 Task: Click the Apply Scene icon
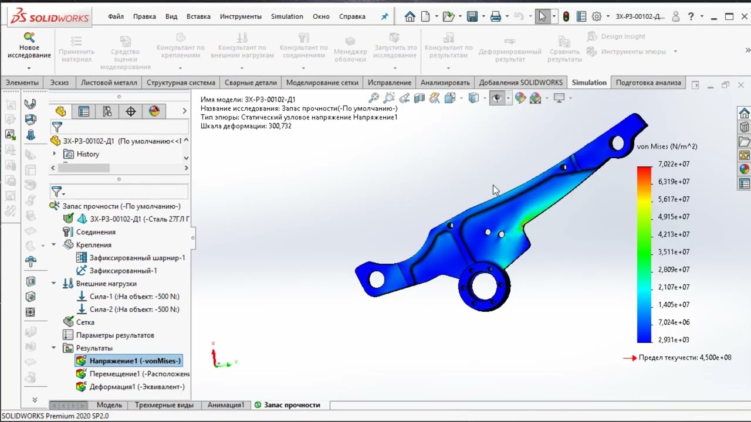point(536,98)
